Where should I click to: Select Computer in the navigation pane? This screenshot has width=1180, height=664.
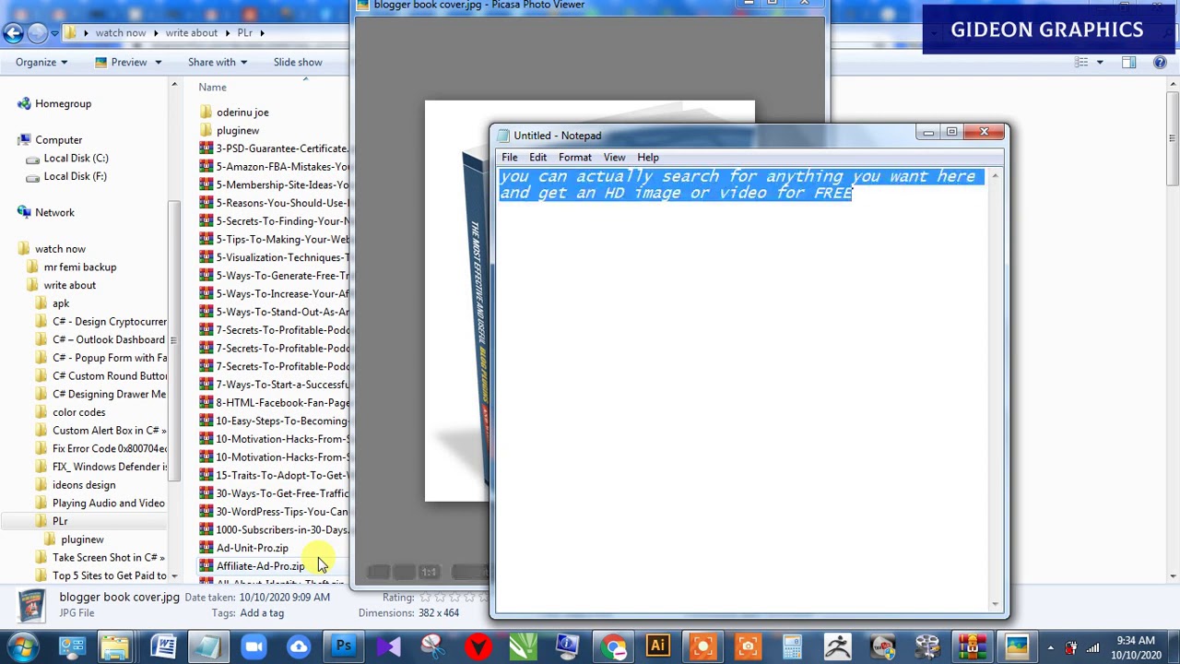point(59,140)
